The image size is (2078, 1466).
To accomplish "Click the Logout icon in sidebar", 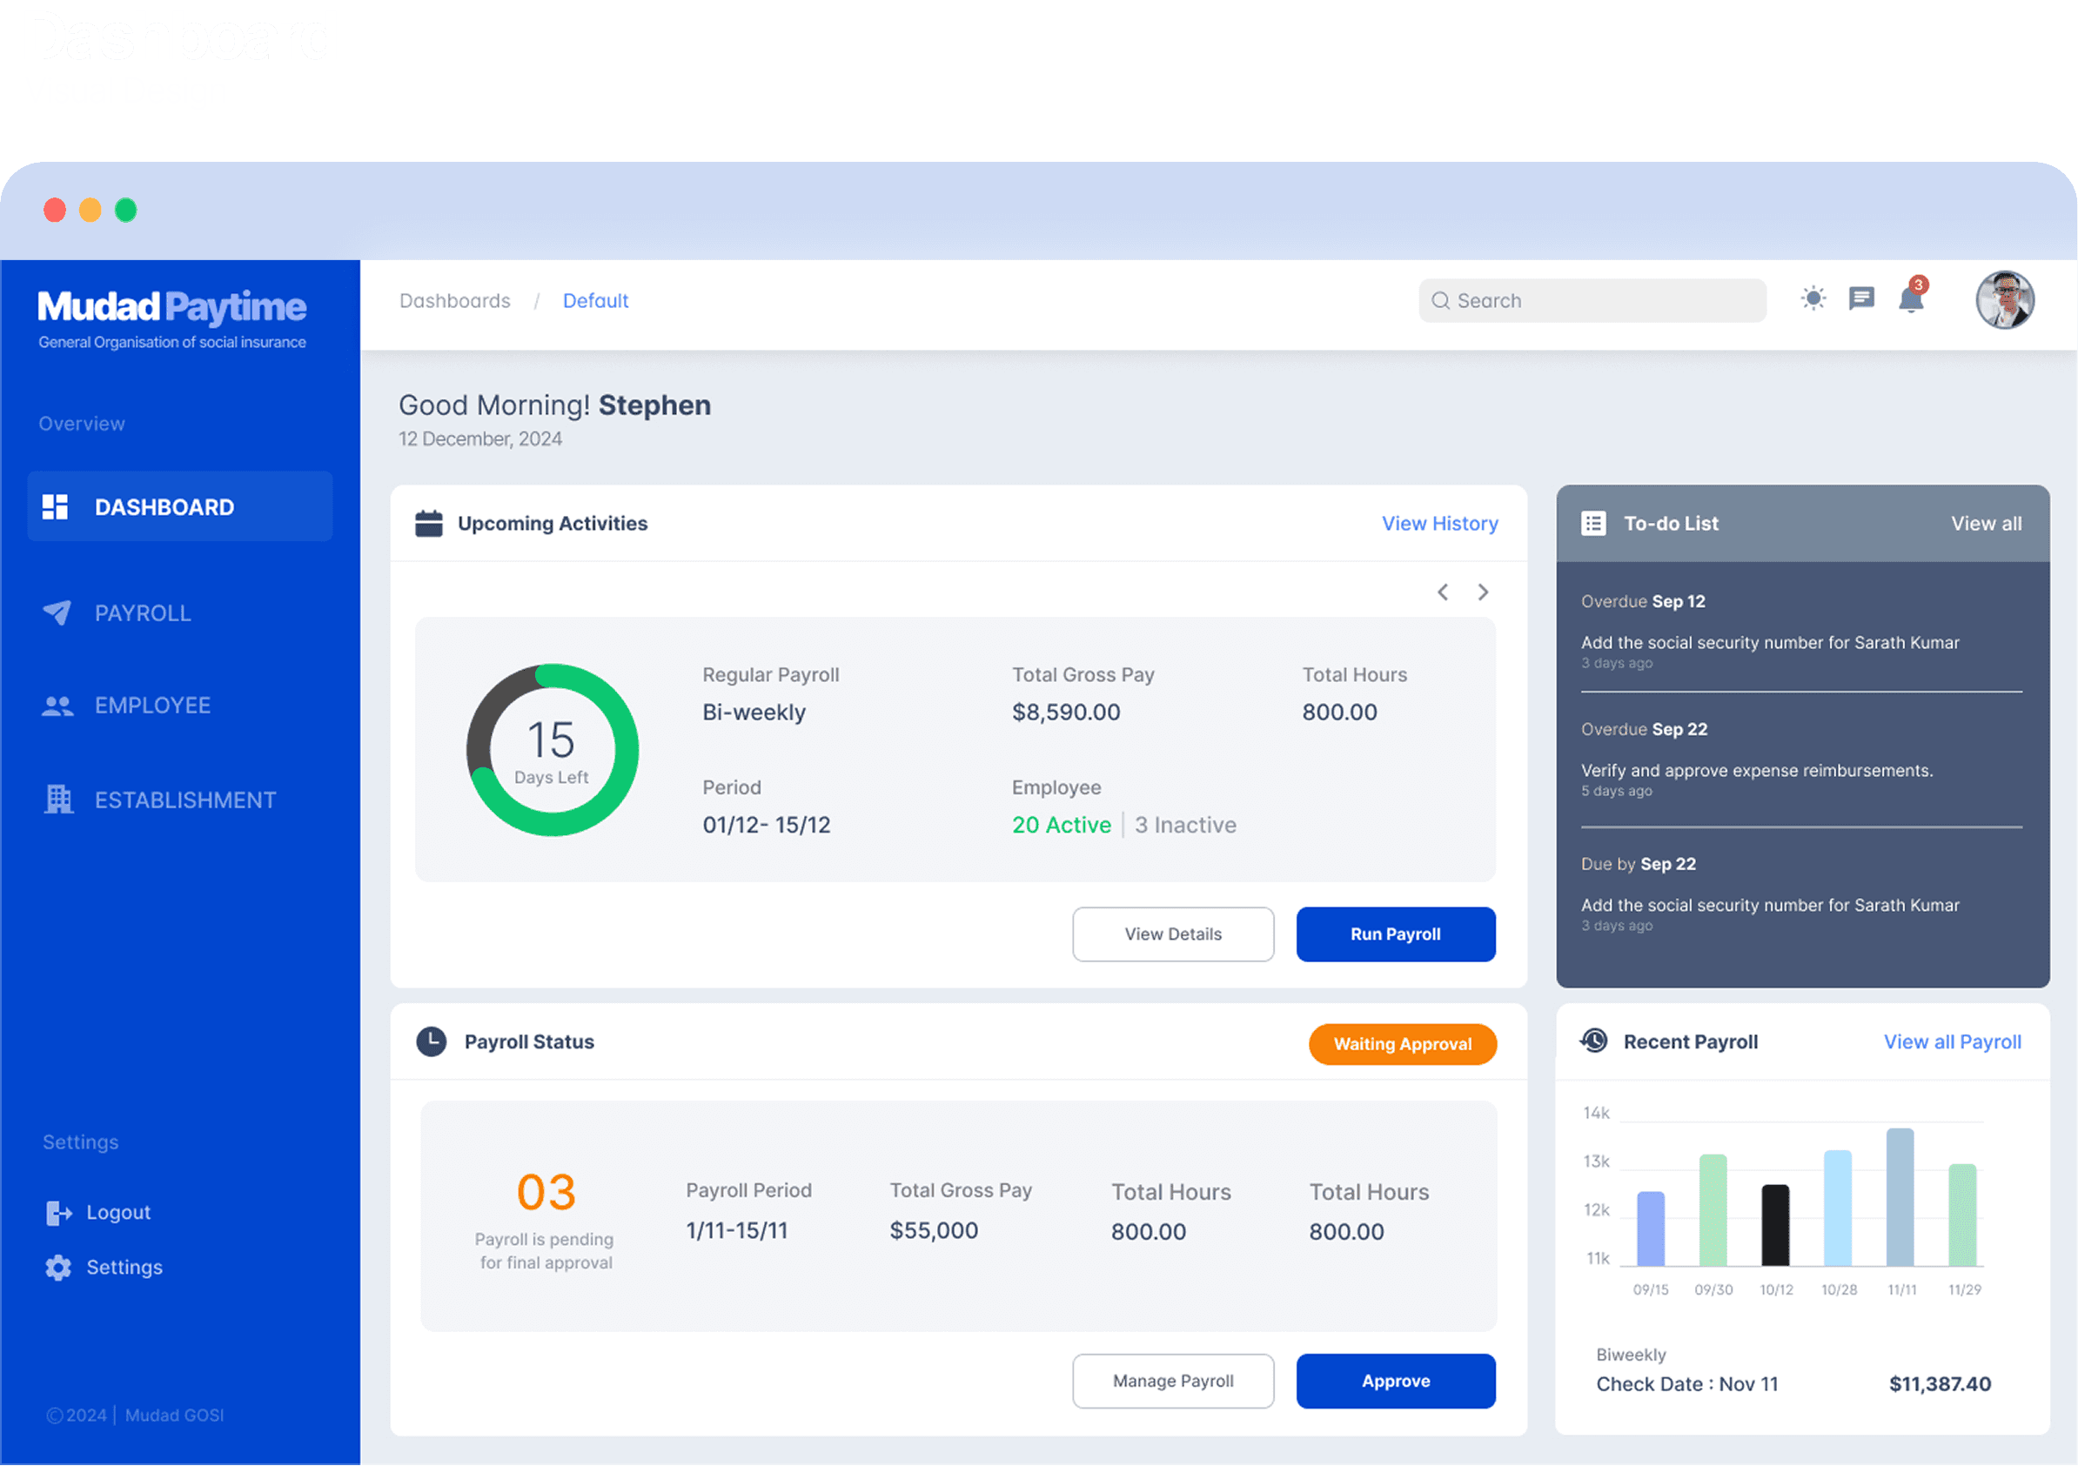I will 58,1213.
